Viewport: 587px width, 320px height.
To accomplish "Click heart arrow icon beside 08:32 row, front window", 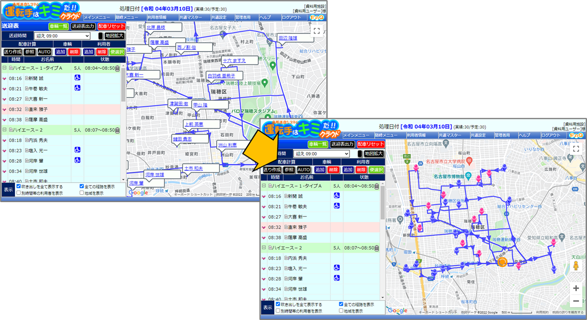I will [x=264, y=228].
